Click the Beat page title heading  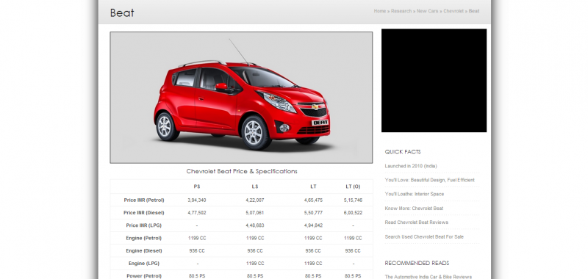pos(122,12)
